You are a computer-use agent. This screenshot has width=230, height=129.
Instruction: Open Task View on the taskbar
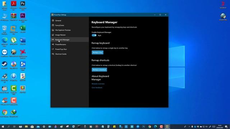[14, 126]
